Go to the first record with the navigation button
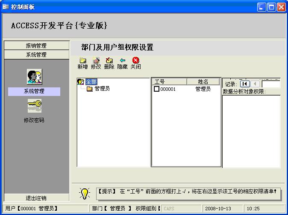Screen dimensions: 288x215 (245, 84)
